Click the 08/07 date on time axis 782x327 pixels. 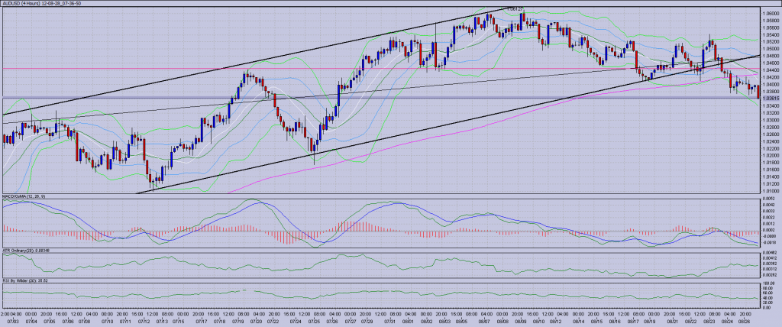(x=484, y=322)
